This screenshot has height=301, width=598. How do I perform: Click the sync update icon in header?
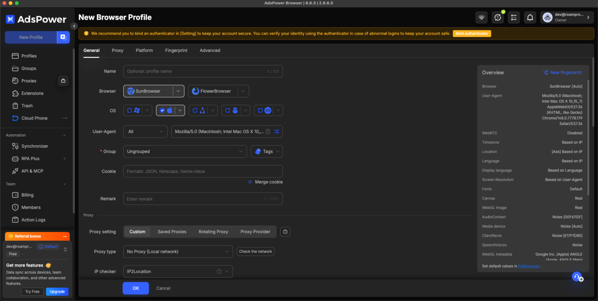click(x=498, y=18)
